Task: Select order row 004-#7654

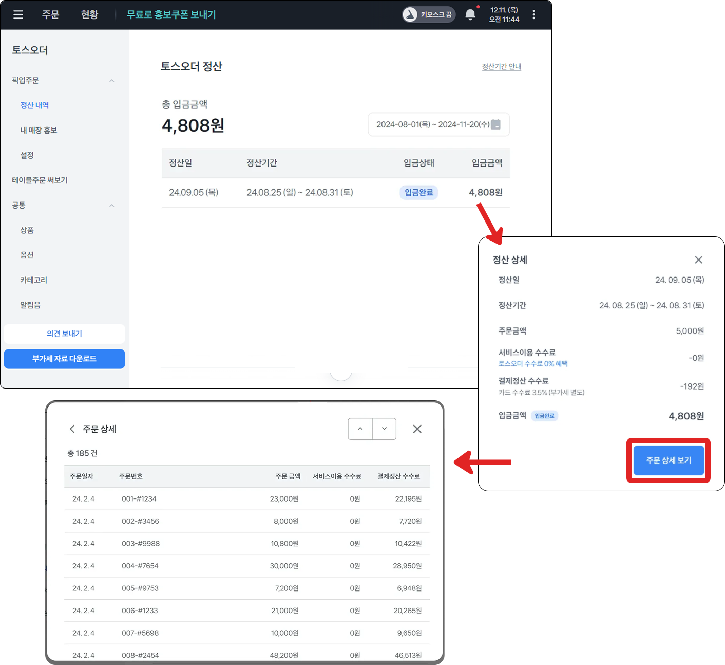Action: [247, 566]
